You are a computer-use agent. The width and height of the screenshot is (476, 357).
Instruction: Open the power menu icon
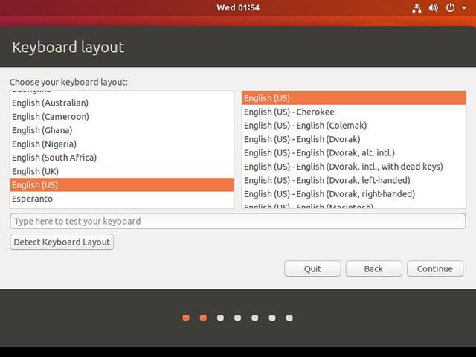[x=450, y=8]
